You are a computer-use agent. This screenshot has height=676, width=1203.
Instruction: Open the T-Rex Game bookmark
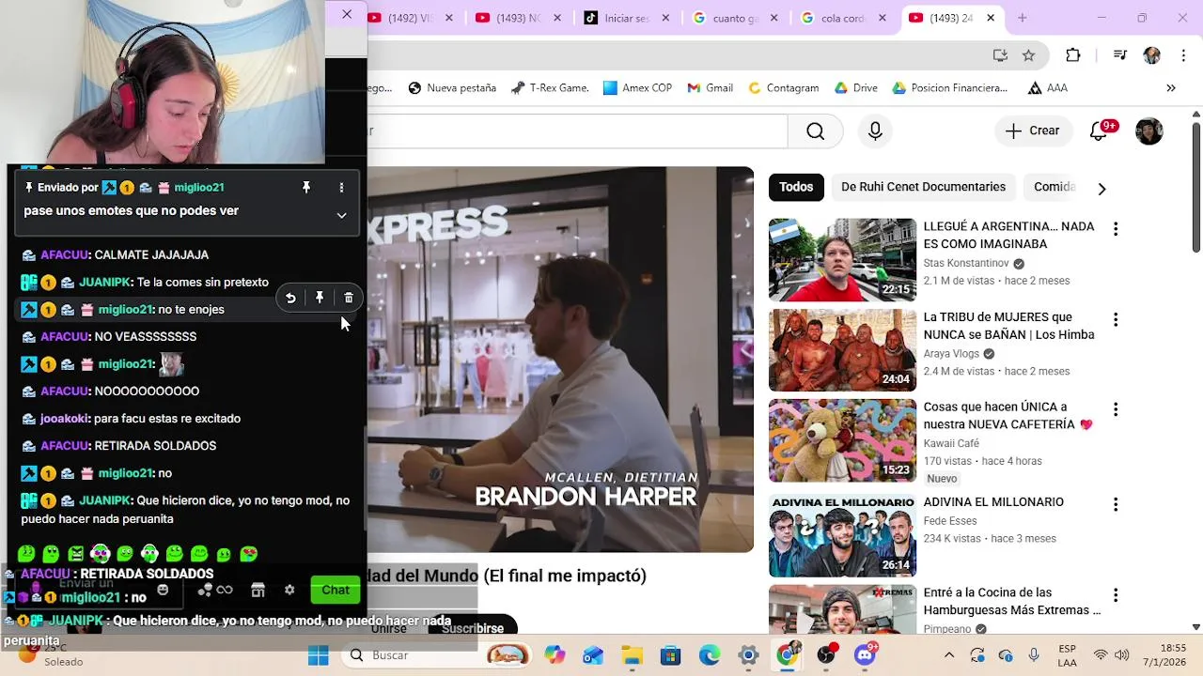(x=550, y=88)
